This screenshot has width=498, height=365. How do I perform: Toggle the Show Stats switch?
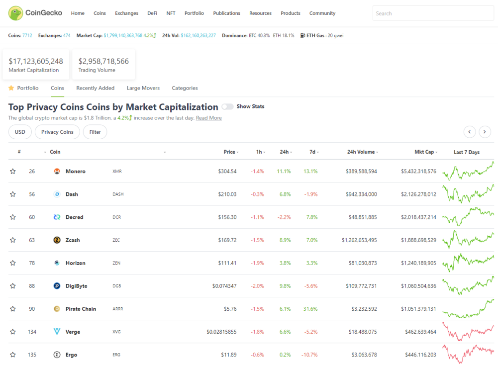point(227,106)
